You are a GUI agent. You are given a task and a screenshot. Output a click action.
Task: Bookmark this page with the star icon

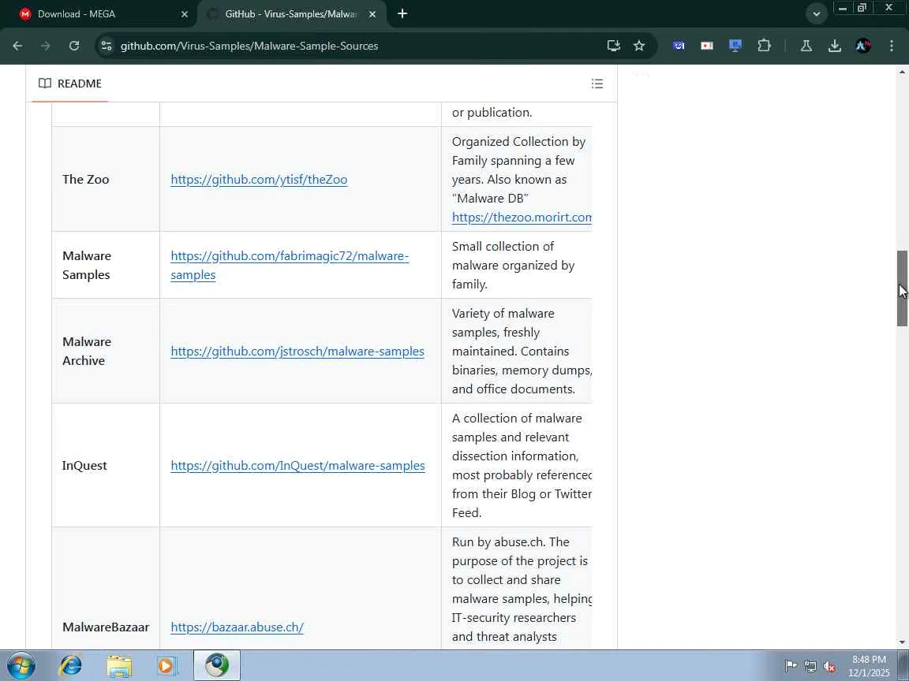[x=639, y=46]
